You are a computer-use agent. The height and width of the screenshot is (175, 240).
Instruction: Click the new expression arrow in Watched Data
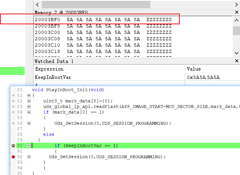click(37, 85)
